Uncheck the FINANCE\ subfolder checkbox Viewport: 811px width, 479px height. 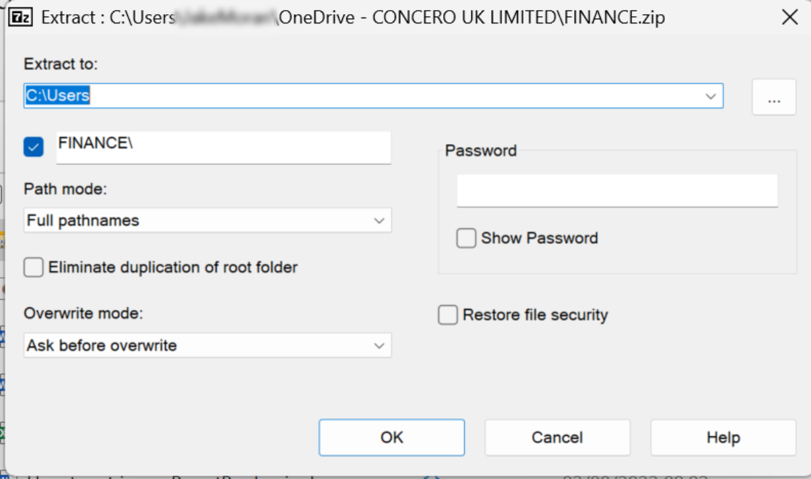(34, 146)
